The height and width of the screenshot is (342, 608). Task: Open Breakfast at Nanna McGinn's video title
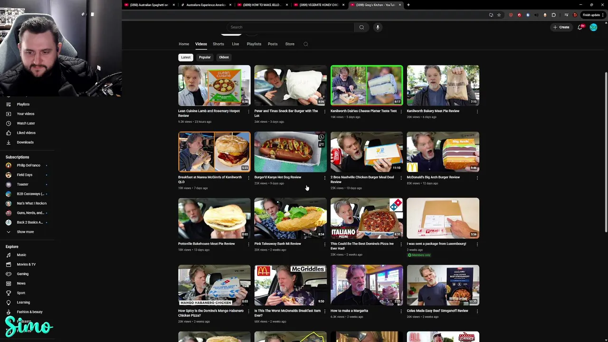[x=210, y=180]
